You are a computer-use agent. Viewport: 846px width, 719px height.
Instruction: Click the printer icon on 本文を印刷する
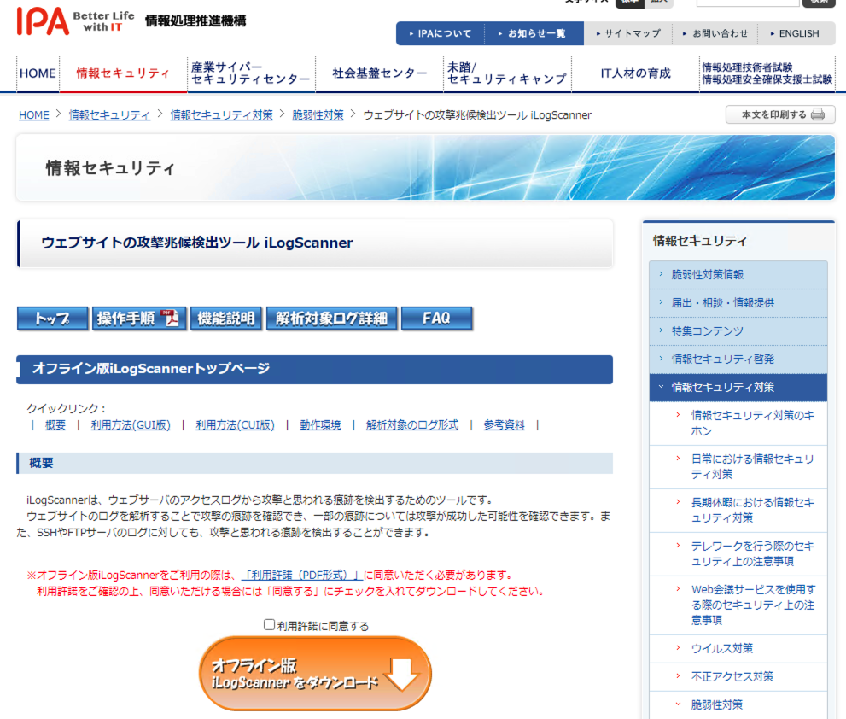817,114
